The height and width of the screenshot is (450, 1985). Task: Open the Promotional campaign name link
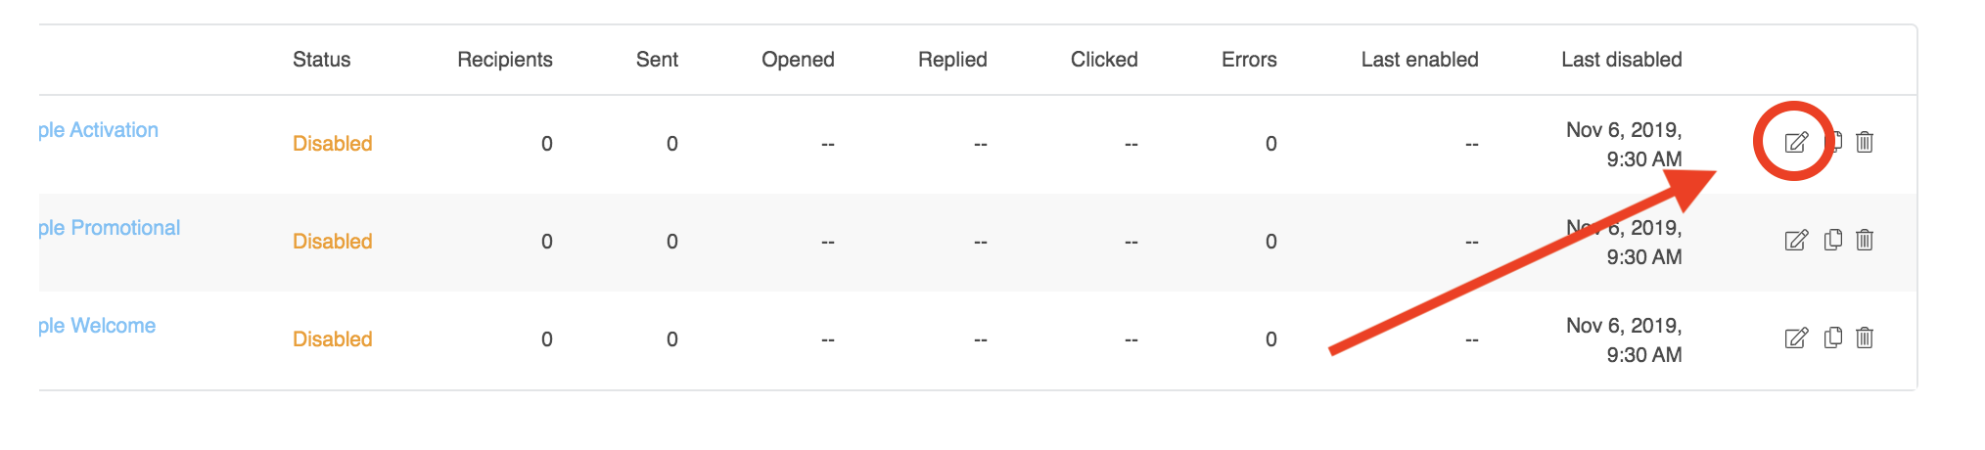(x=109, y=228)
